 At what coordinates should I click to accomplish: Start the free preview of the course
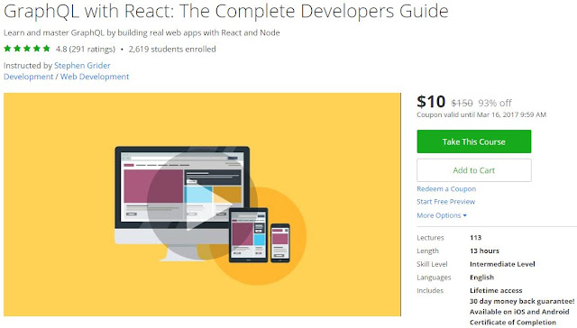[x=445, y=202]
